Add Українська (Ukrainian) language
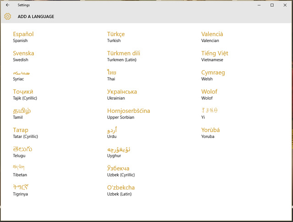293x222 pixels. pyautogui.click(x=122, y=95)
